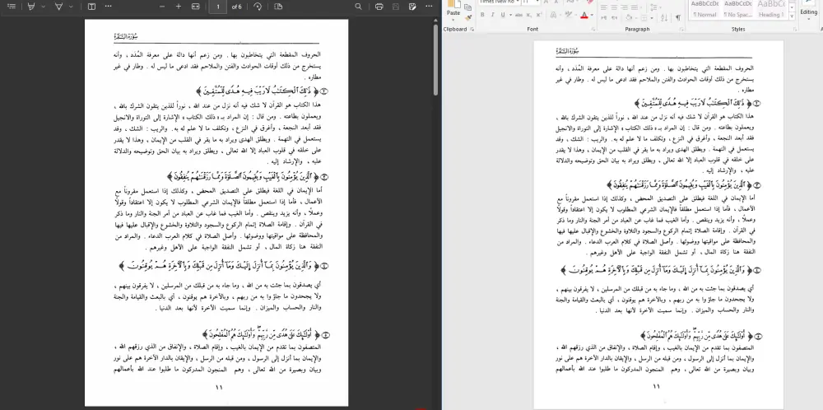Toggle justify alignment in Word
Image resolution: width=823 pixels, height=410 pixels.
pyautogui.click(x=634, y=7)
